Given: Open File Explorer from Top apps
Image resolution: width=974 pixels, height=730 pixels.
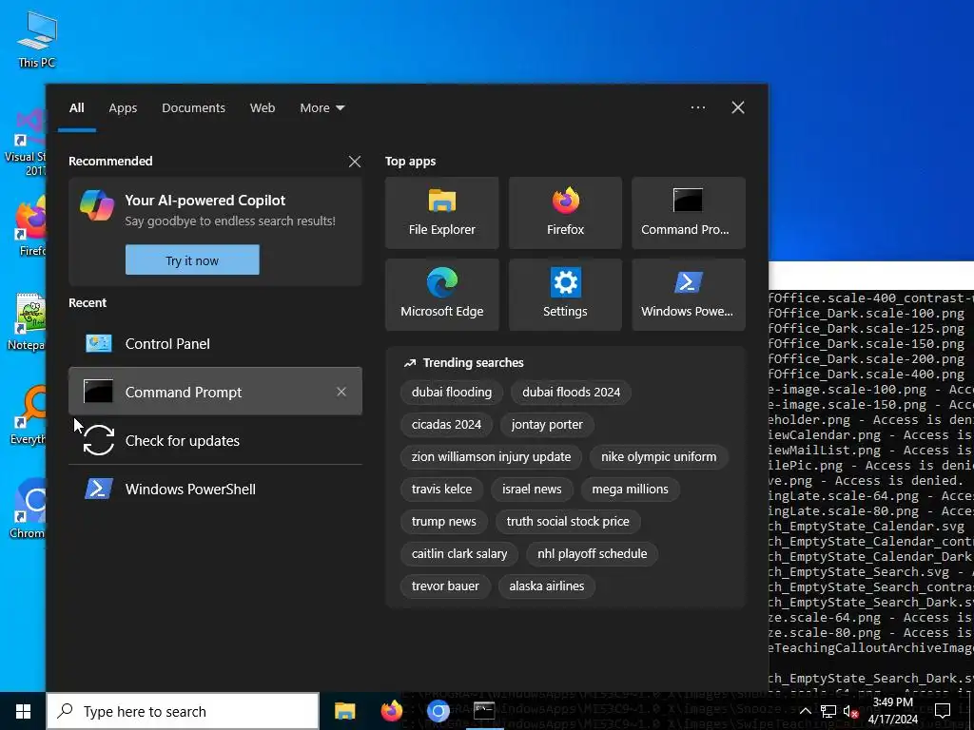Looking at the screenshot, I should [441, 213].
